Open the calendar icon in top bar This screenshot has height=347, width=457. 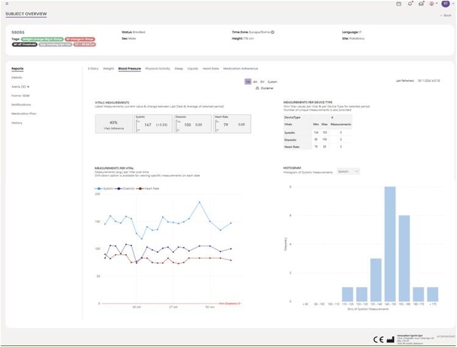coord(399,4)
